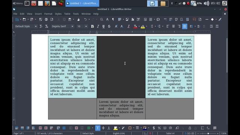Image resolution: width=240 pixels, height=135 pixels.
Task: Toggle formatting marks pilcrow icon
Action: click(113, 19)
